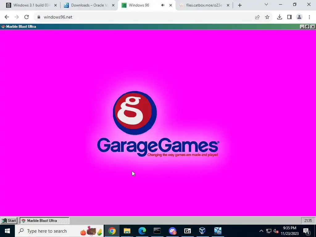Viewport: 316px width, 237px height.
Task: Open 7-Zip from the taskbar
Action: coord(187,231)
